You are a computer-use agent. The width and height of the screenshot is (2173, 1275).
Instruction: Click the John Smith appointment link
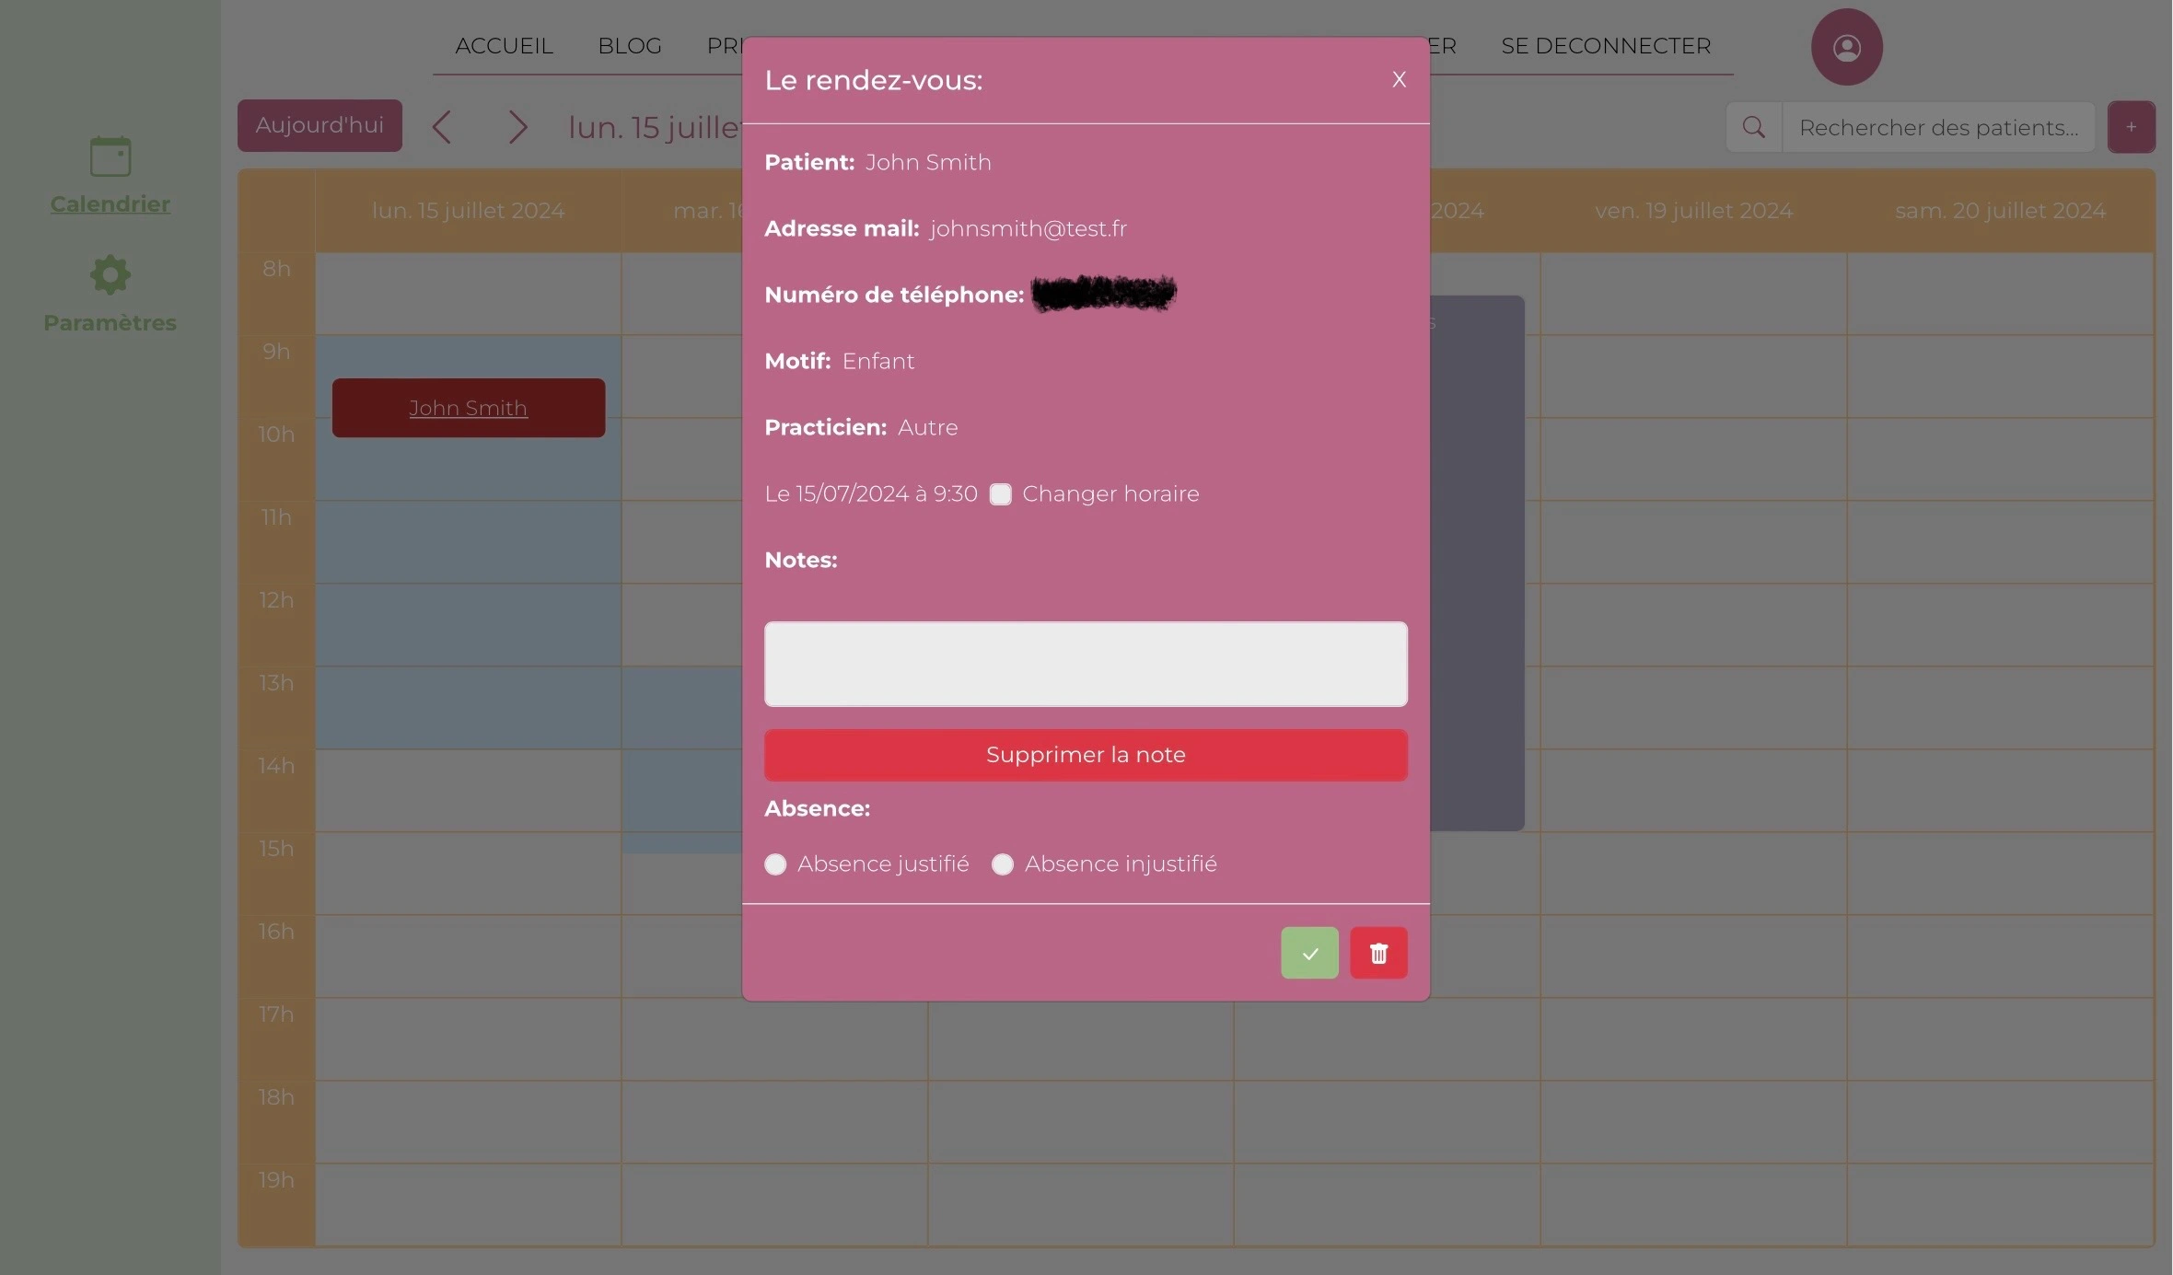coord(468,408)
